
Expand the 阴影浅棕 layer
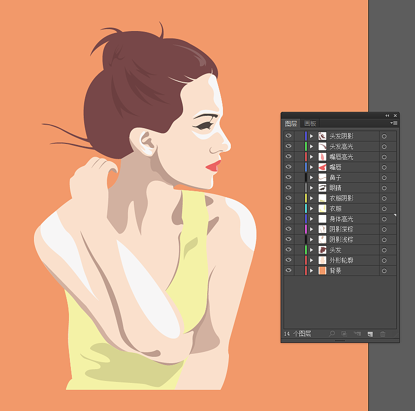pos(312,240)
